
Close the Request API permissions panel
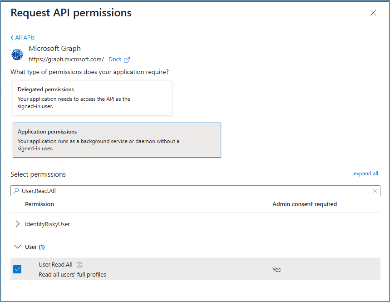373,13
